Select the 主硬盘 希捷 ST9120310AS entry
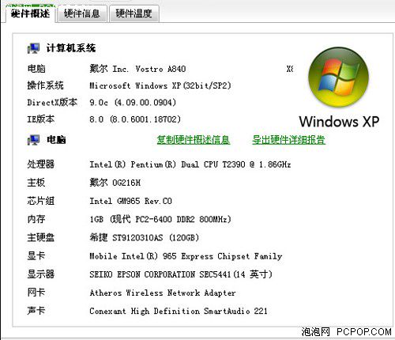395x340 pixels. [113, 237]
